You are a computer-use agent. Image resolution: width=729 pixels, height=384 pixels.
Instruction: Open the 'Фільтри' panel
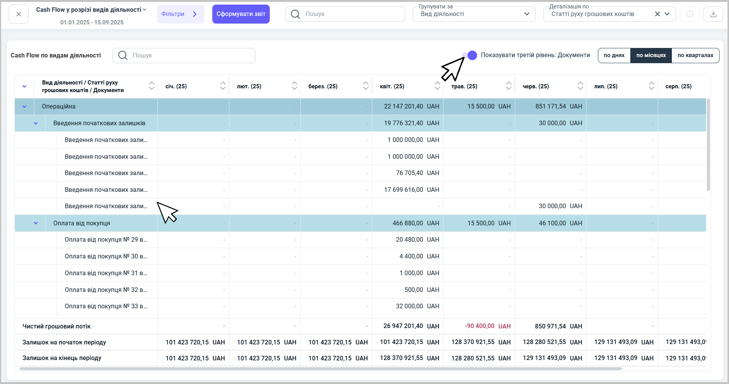click(x=180, y=14)
